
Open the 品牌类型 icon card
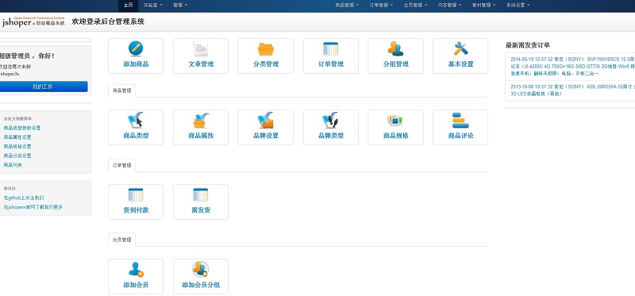331,128
